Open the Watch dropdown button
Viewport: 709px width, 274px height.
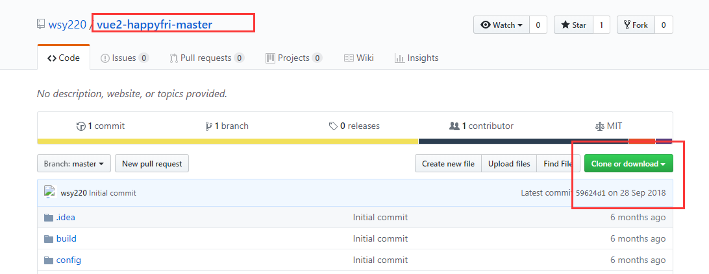tap(501, 25)
